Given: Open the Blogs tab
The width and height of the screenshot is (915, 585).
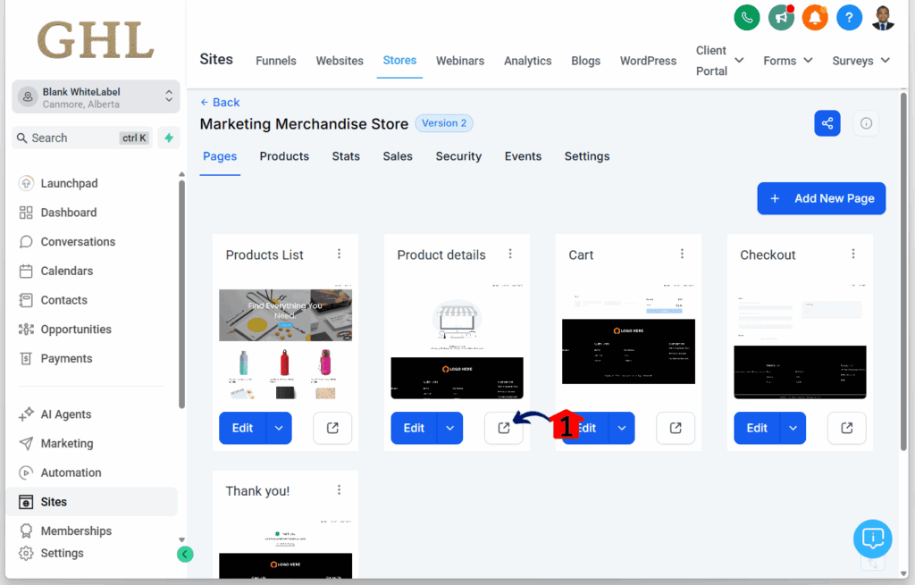Looking at the screenshot, I should [585, 61].
